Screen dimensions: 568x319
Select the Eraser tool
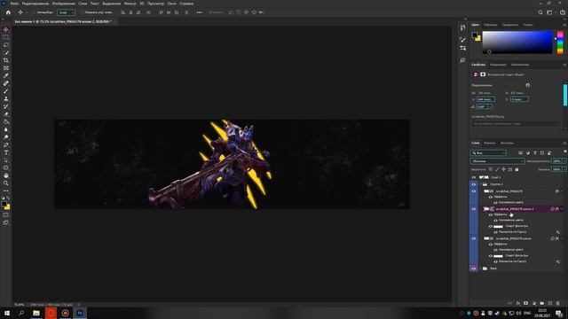(6, 114)
